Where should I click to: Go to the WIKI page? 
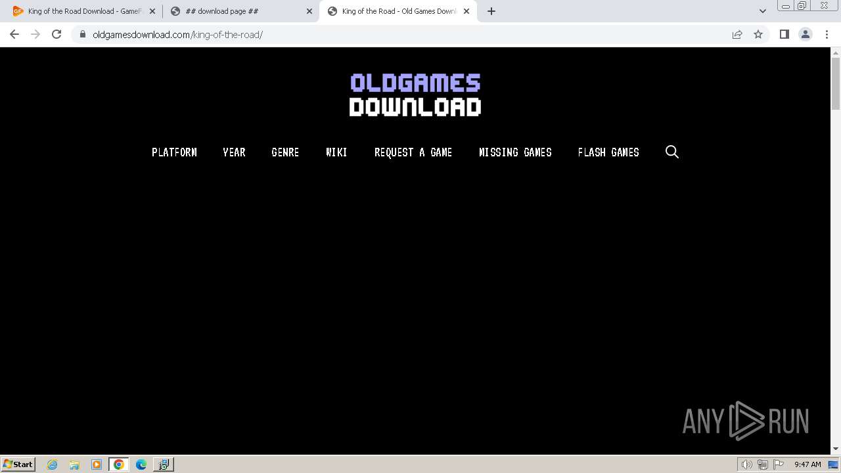[336, 152]
